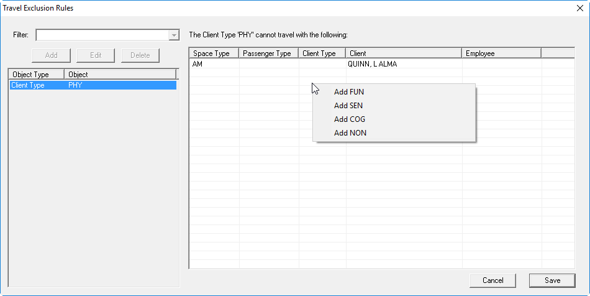590x296 pixels.
Task: Select the Client Type PHY row
Action: [x=93, y=85]
